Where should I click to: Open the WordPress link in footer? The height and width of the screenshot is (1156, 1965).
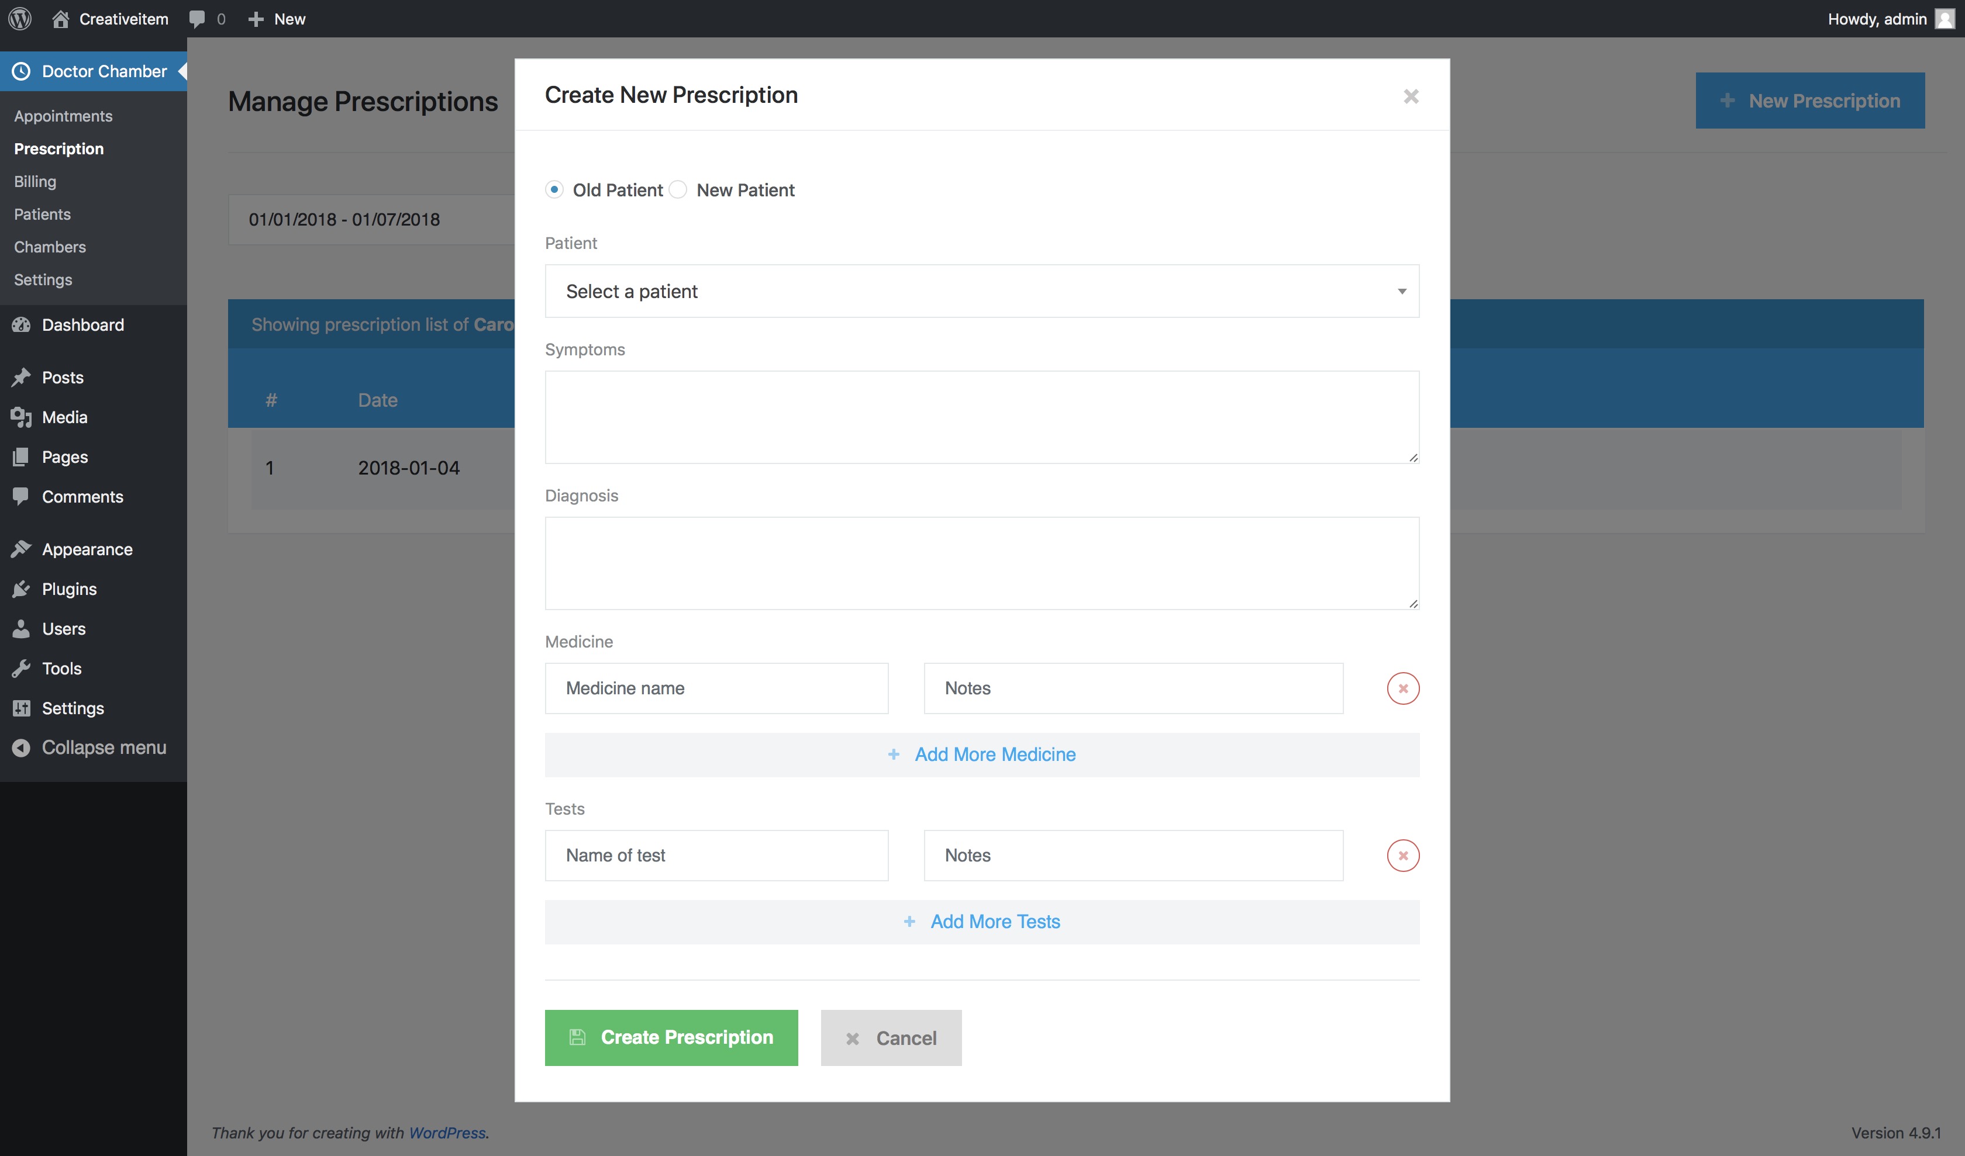click(x=447, y=1133)
